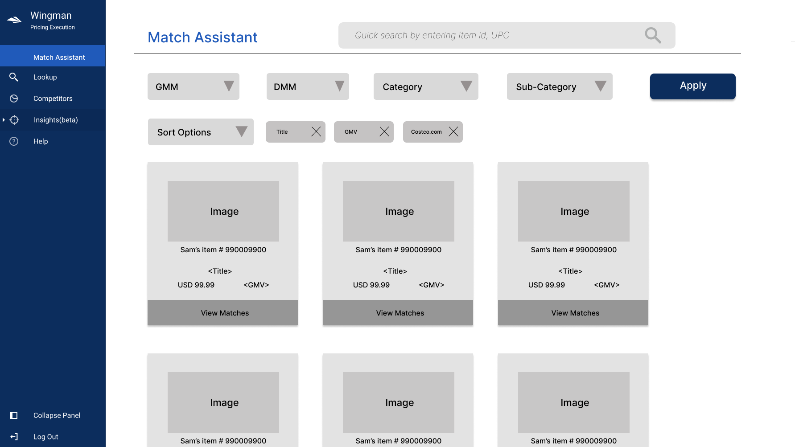Click the Wingman logo in the sidebar
Image resolution: width=795 pixels, height=447 pixels.
tap(14, 19)
